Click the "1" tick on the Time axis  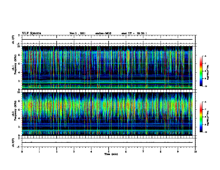39,152
